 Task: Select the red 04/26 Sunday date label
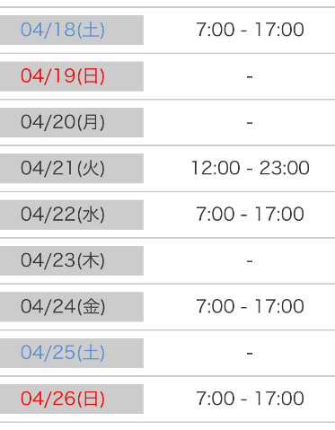(x=63, y=399)
